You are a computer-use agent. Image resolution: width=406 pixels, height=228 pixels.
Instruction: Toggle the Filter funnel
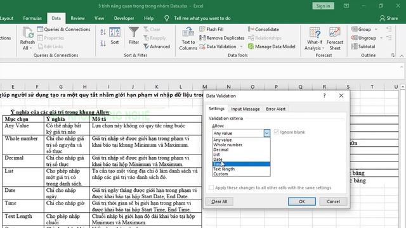134,35
